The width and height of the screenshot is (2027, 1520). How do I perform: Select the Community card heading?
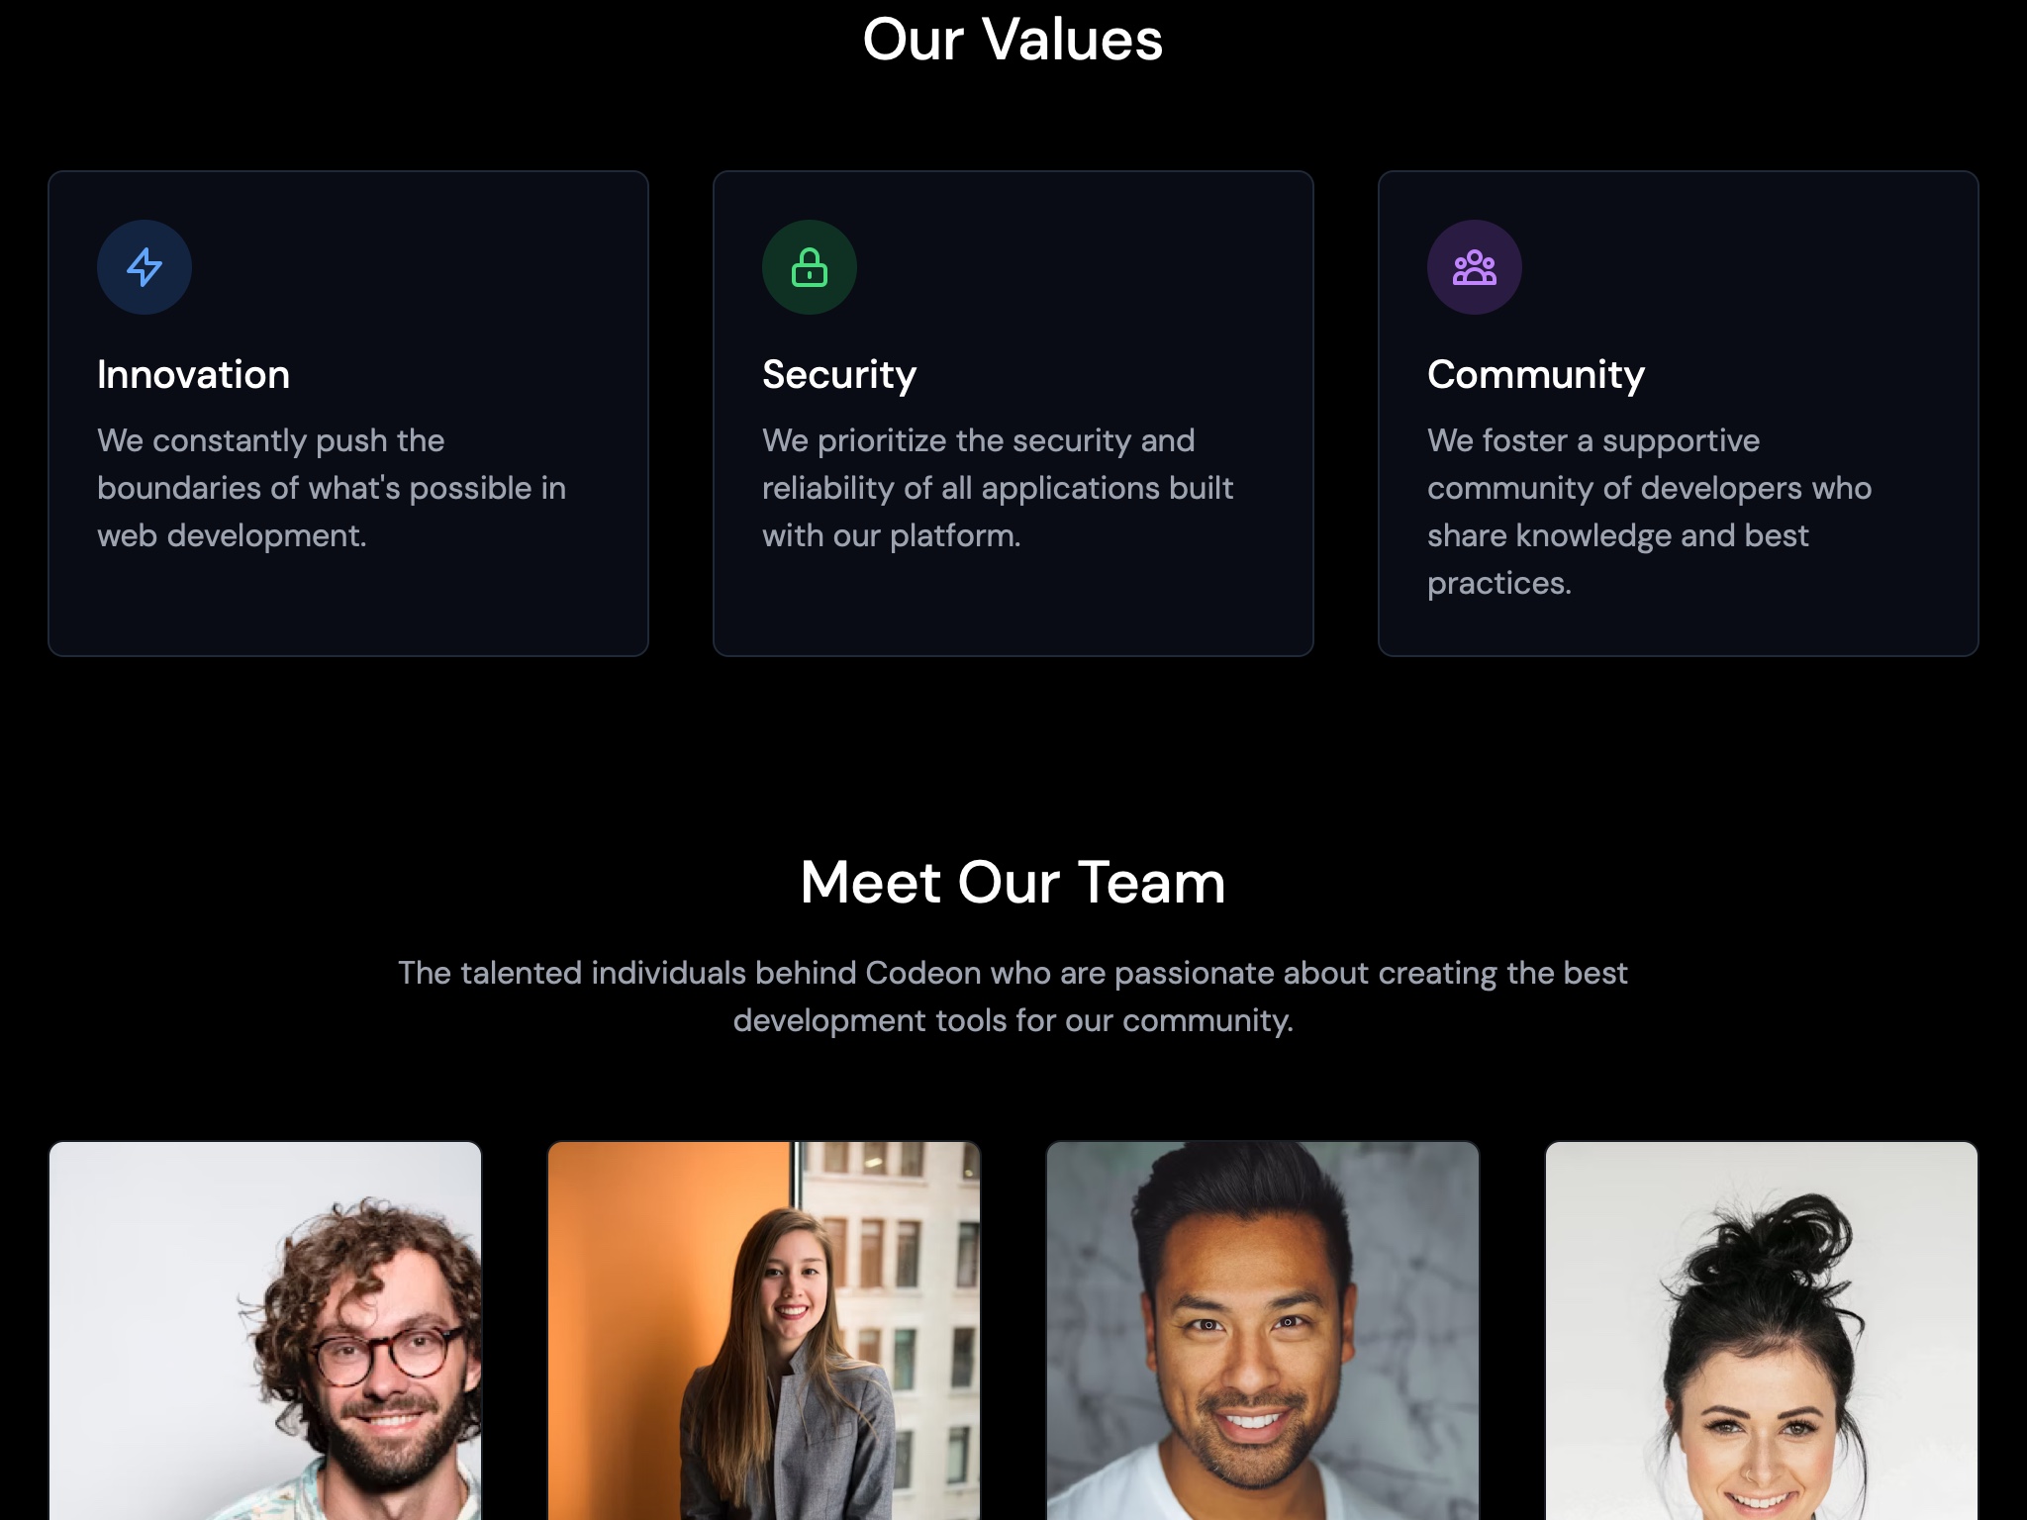pos(1536,375)
